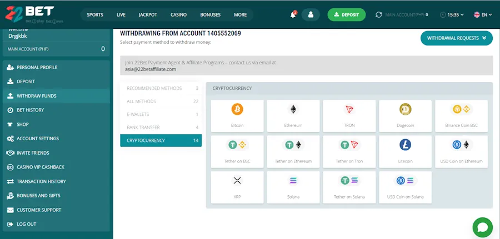Screen dimensions: 500x239
Task: Open the live chat bubble
Action: [482, 227]
